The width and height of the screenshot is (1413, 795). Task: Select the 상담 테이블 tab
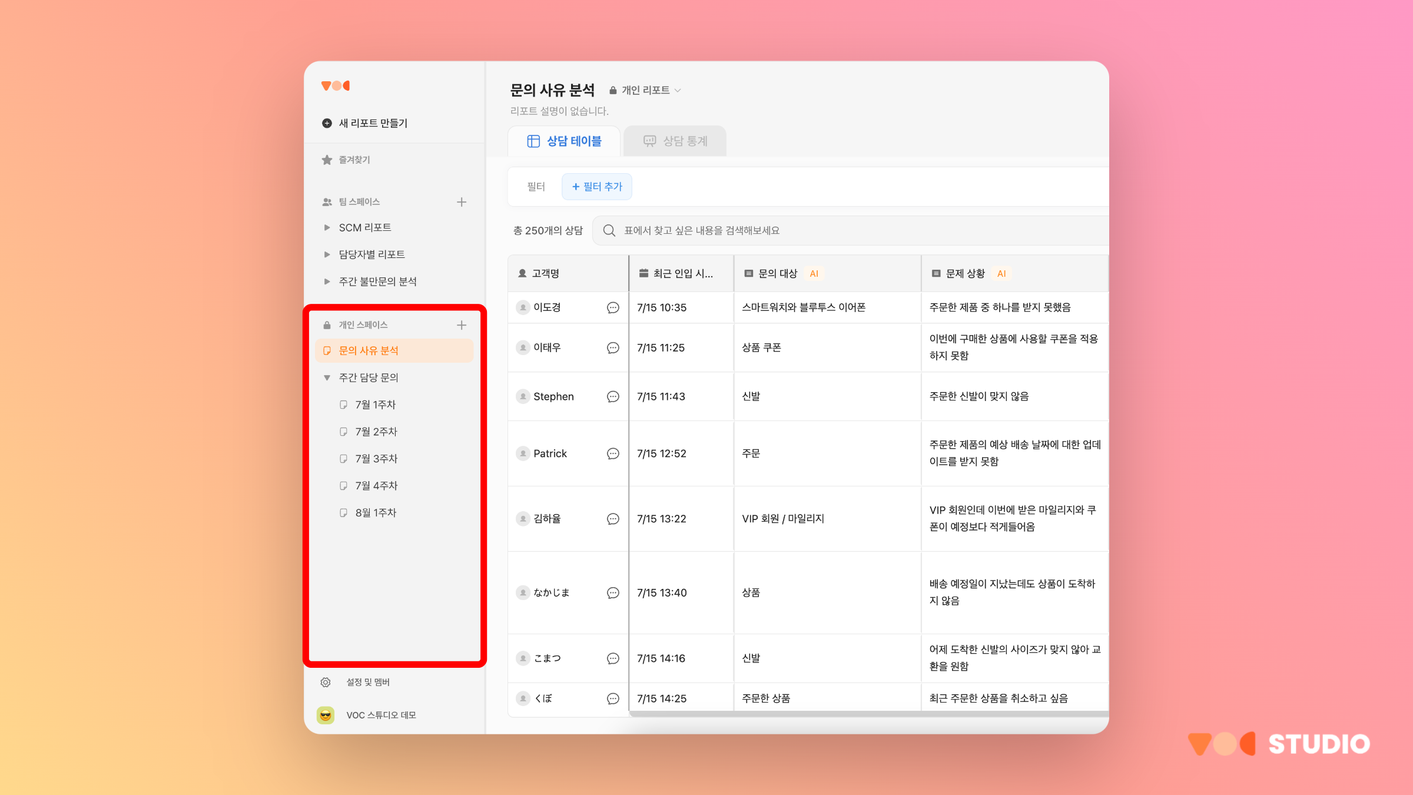tap(564, 141)
